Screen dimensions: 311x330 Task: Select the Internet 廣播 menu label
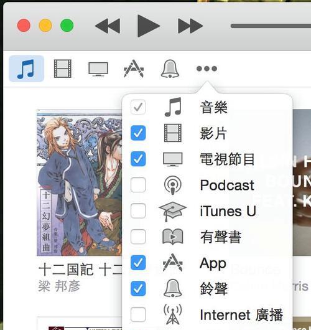tap(241, 314)
